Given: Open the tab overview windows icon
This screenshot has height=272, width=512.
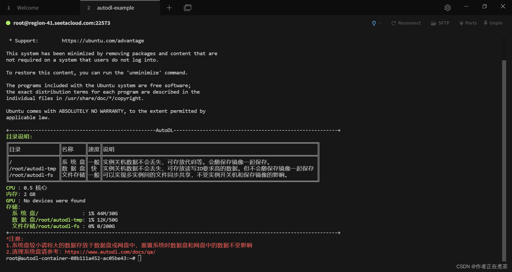Looking at the screenshot, I should [x=187, y=8].
